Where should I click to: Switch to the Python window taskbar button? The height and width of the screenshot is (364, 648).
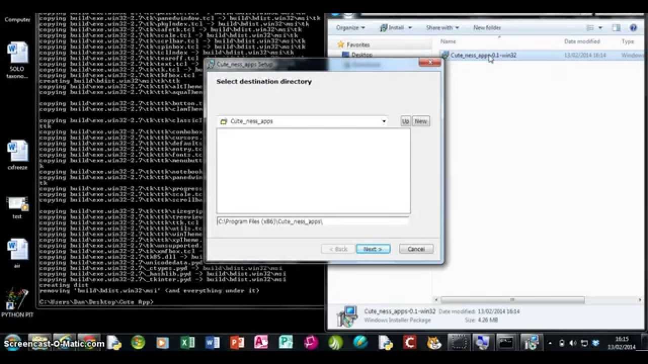click(482, 343)
